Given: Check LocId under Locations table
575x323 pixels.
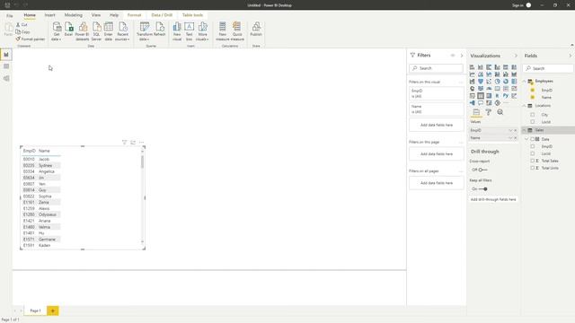Looking at the screenshot, I should click(533, 122).
